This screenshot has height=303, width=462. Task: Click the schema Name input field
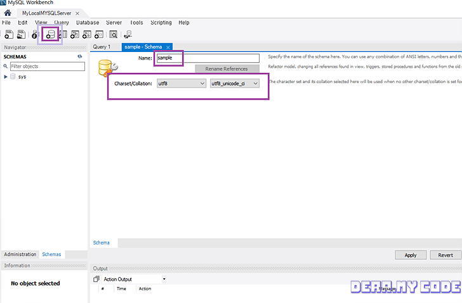[x=208, y=58]
